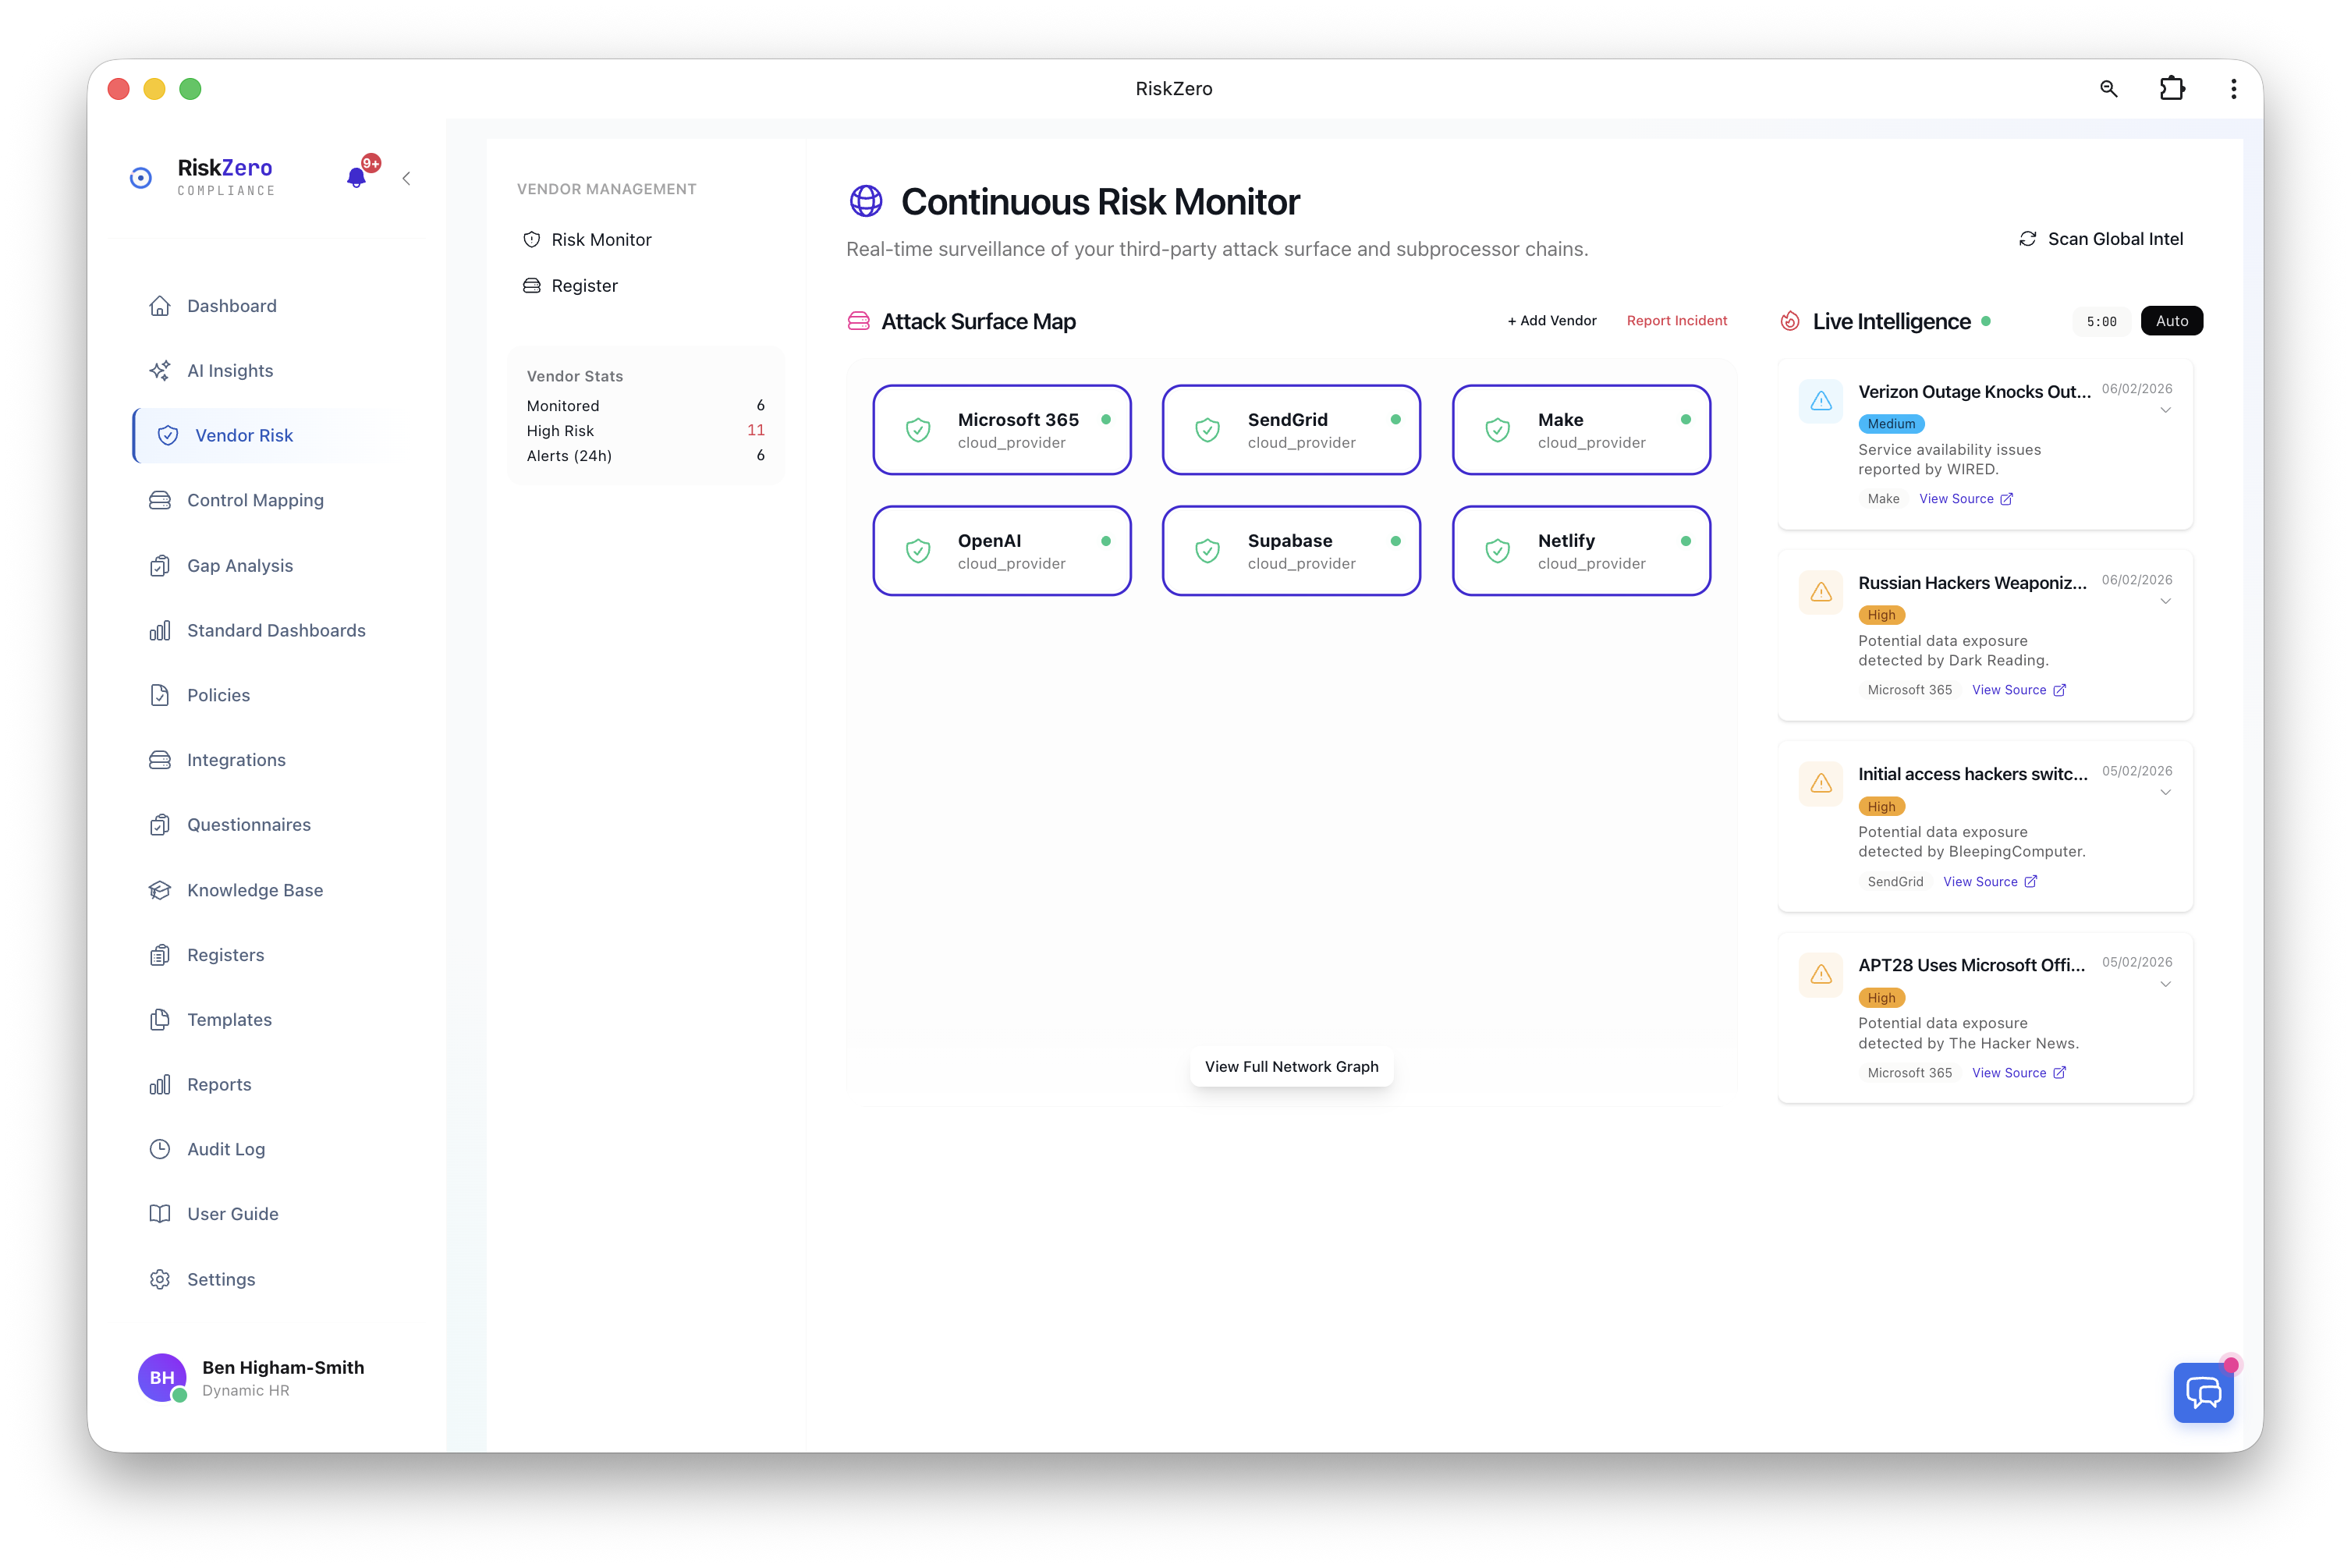2351x1568 pixels.
Task: Click the Verizon Outage alert triangle icon
Action: pos(1821,401)
